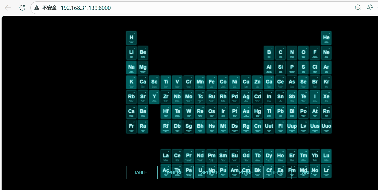The height and width of the screenshot is (190, 378).
Task: Select the Silicon Si tile
Action: coord(281,68)
